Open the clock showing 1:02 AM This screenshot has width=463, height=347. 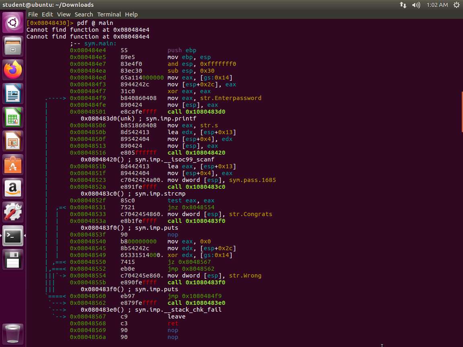click(437, 5)
